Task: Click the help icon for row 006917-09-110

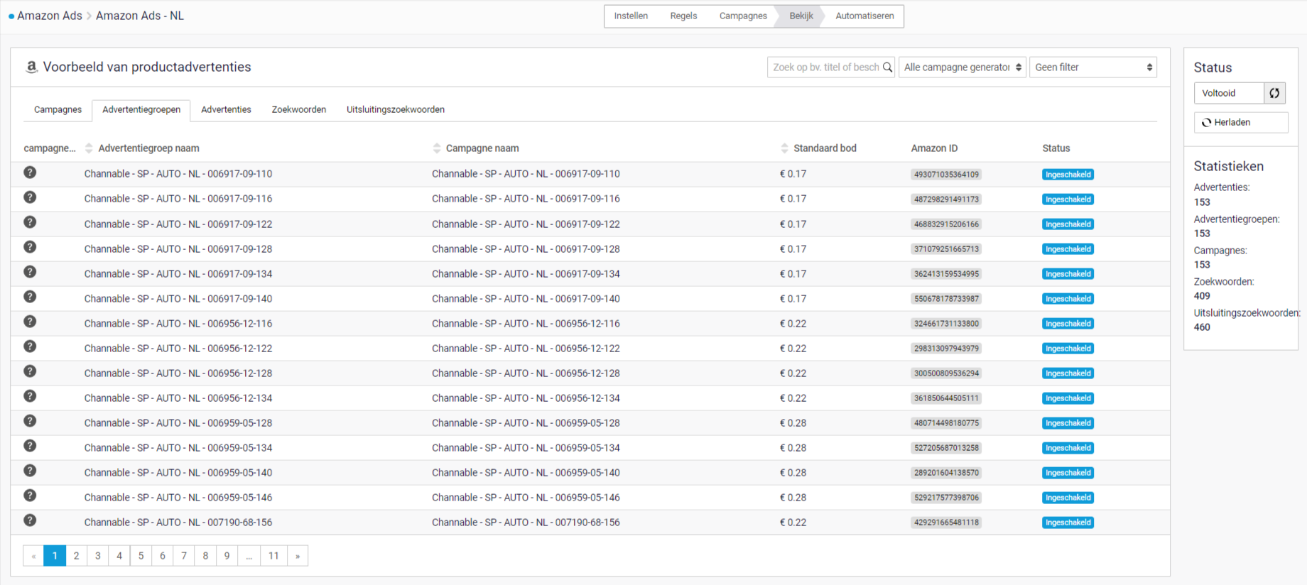Action: click(30, 173)
